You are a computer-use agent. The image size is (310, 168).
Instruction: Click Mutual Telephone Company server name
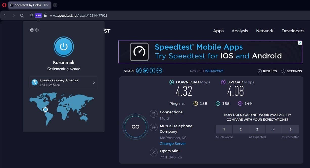point(176,129)
